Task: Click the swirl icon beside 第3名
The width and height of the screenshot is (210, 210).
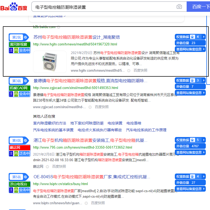Action: pyautogui.click(x=26, y=81)
